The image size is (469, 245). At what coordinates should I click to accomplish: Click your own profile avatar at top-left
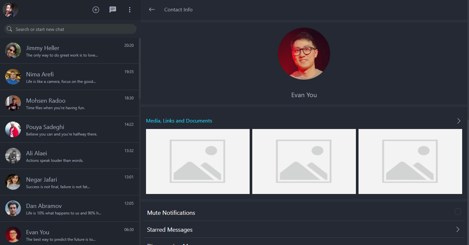10,10
